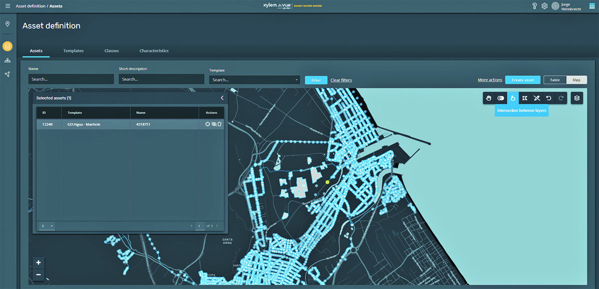Hide asset 12240 using the eye icon

[x=214, y=124]
